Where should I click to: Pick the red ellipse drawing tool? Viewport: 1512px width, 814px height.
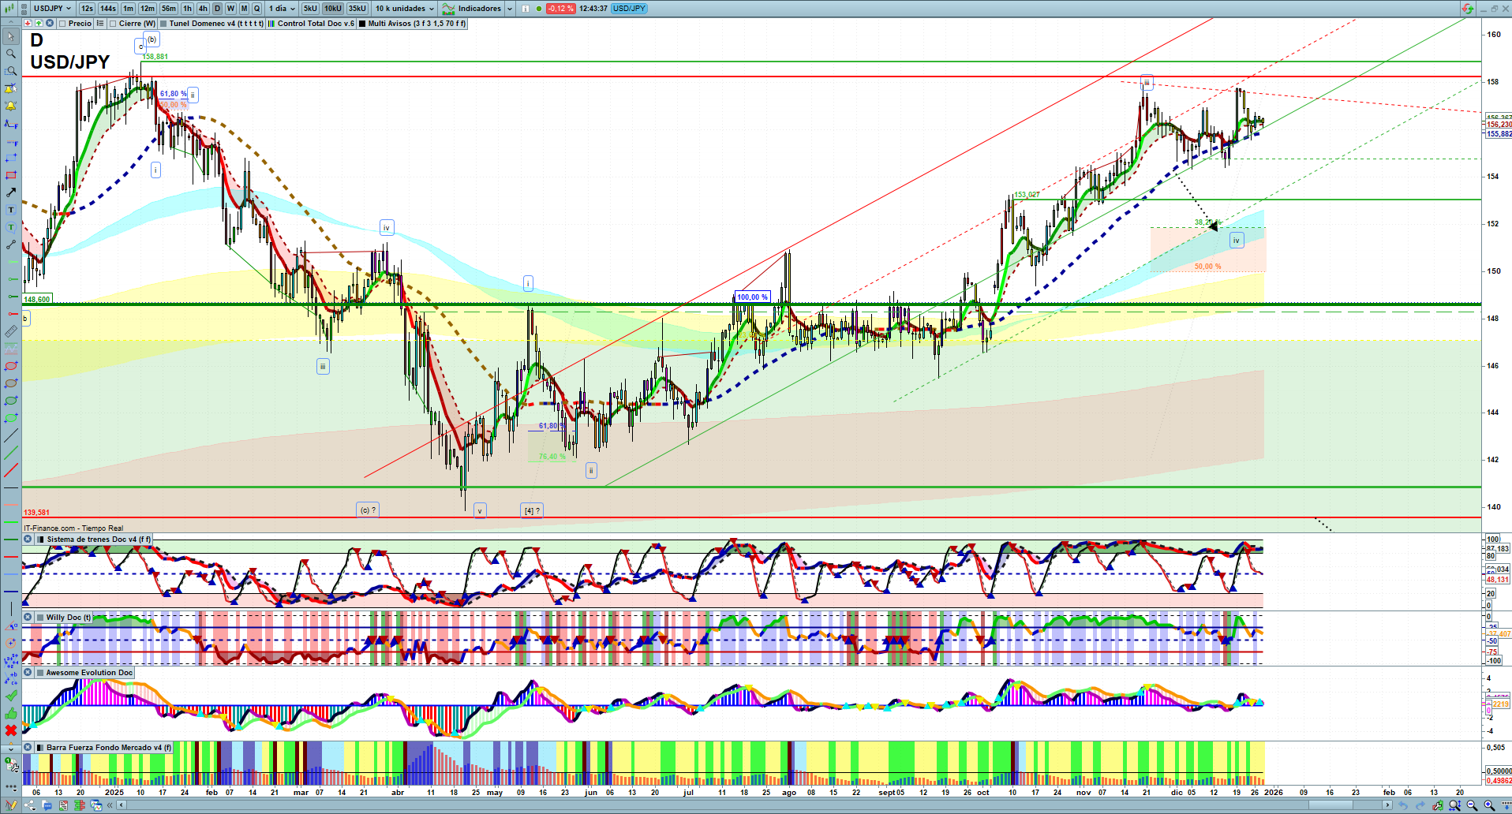pyautogui.click(x=11, y=366)
